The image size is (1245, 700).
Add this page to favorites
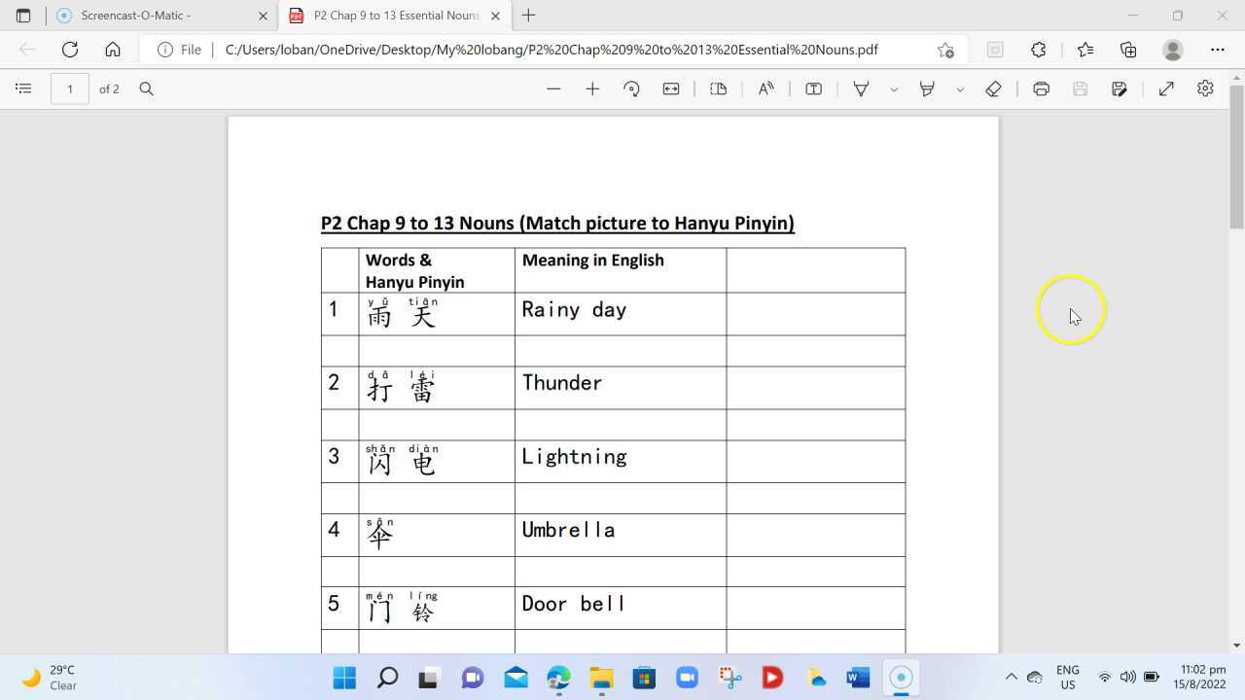coord(1085,50)
